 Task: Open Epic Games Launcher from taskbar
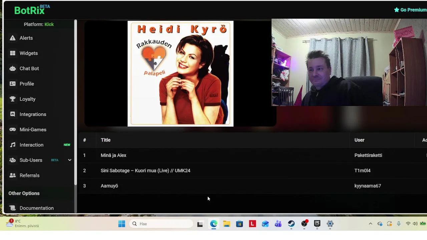coord(317,224)
